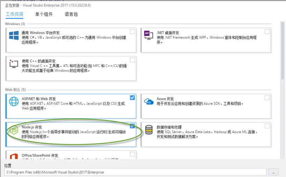Screen dimensions: 286x177
Task: Check the Office/SharePoint 开发 checkbox
Action: 132,154
